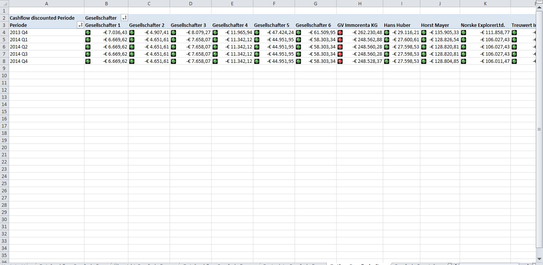The image size is (543, 265).
Task: Click red status icon for GV Immorenta KG, 2013 Q4
Action: [x=340, y=33]
